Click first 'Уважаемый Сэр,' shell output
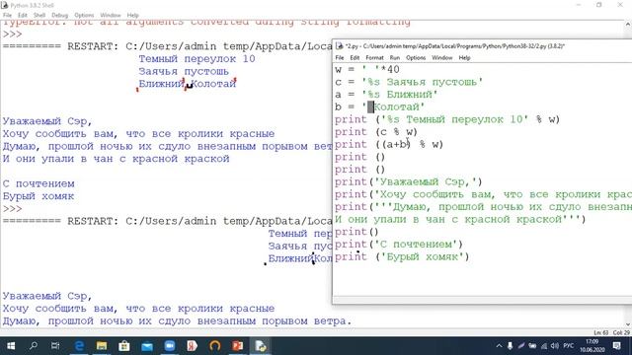Screen dimensions: 632x355 pyautogui.click(x=47, y=121)
